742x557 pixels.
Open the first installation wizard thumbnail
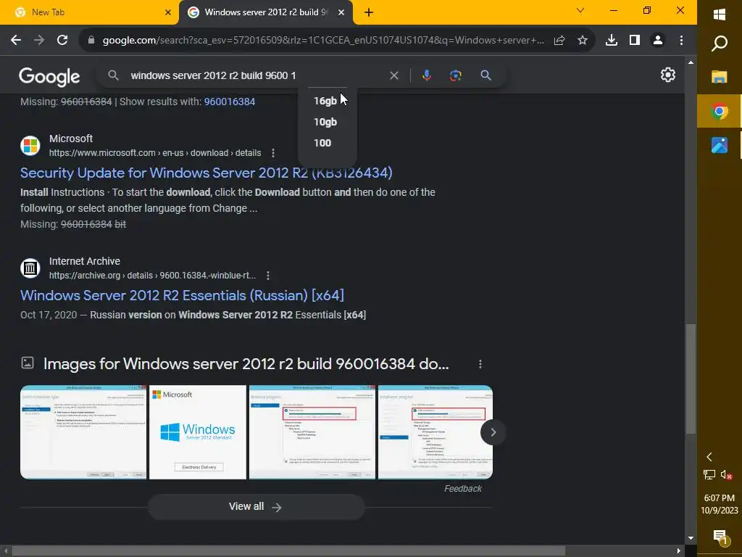(x=83, y=432)
